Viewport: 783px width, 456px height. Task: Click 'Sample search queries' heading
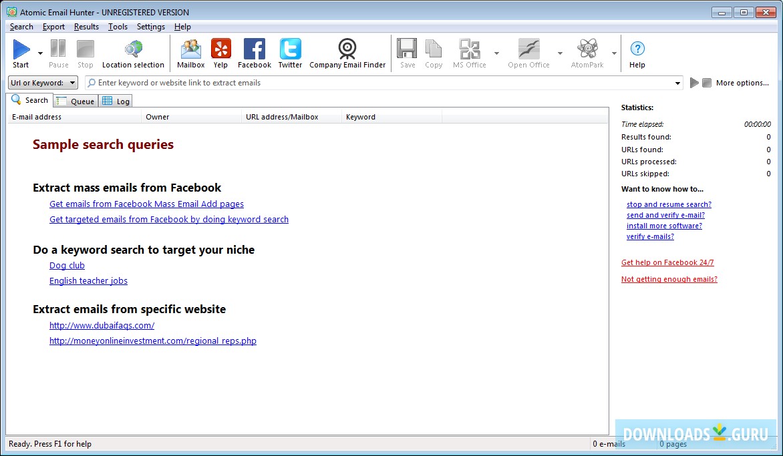coord(104,145)
